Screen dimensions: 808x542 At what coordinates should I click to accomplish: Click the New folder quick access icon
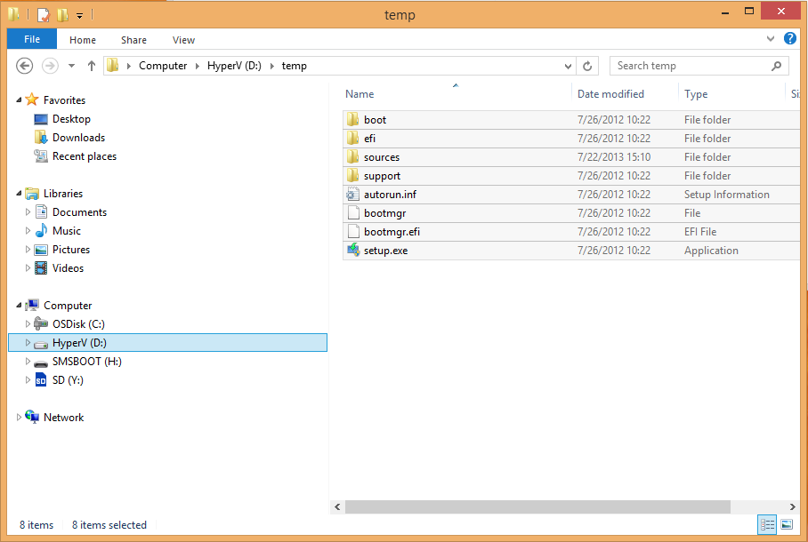tap(63, 14)
